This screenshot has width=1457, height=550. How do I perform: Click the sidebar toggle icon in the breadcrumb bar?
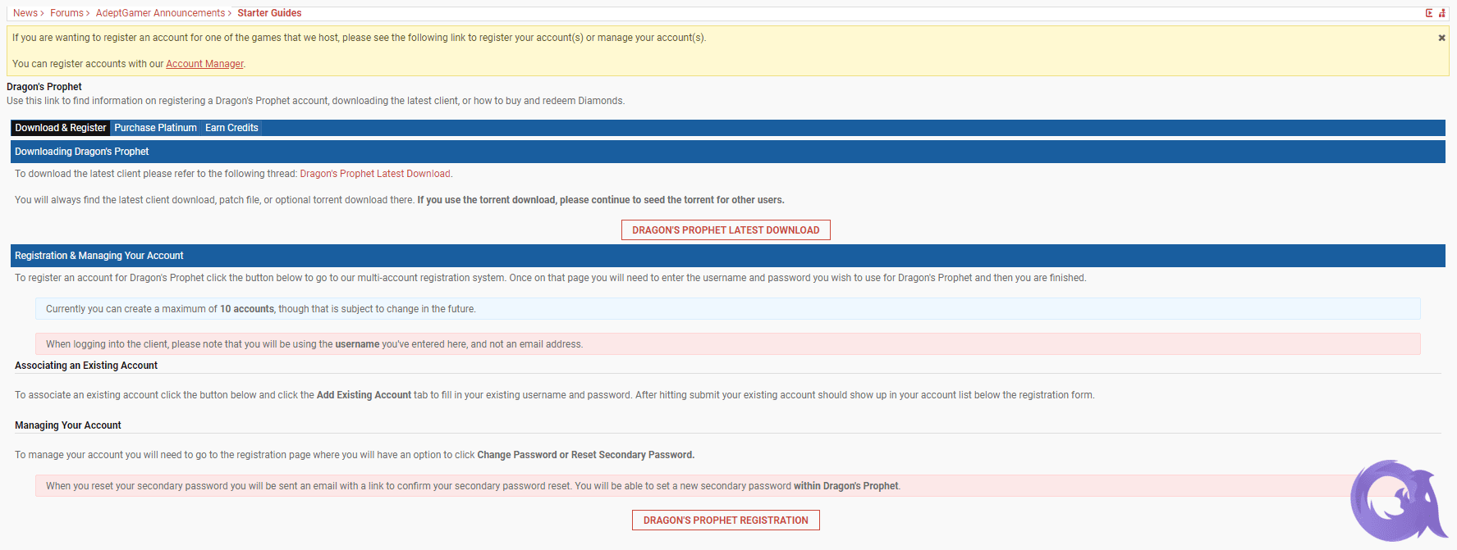pos(1429,13)
